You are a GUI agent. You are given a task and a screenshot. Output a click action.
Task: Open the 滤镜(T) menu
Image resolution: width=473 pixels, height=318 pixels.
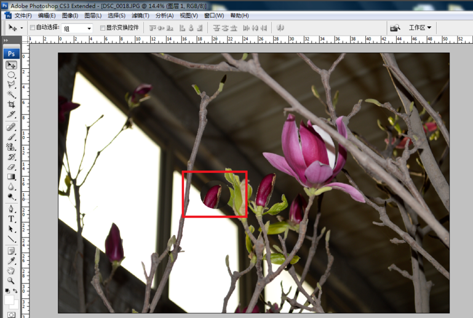tap(140, 16)
